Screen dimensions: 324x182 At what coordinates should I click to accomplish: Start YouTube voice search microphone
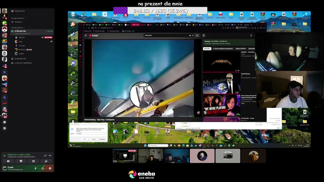(x=204, y=35)
